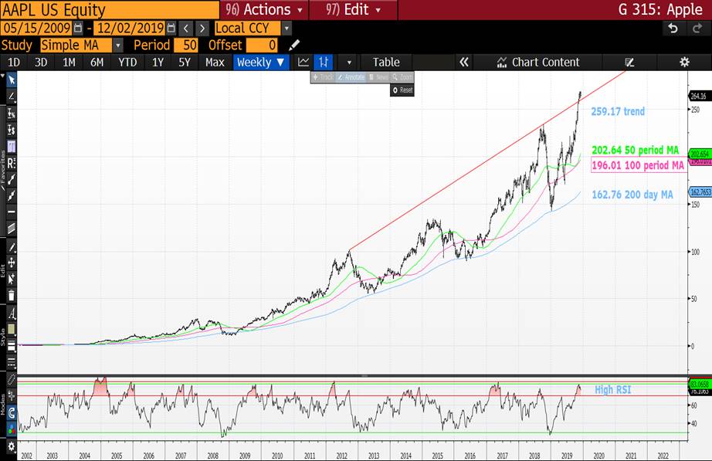Click the undo arrow icon

(x=673, y=29)
